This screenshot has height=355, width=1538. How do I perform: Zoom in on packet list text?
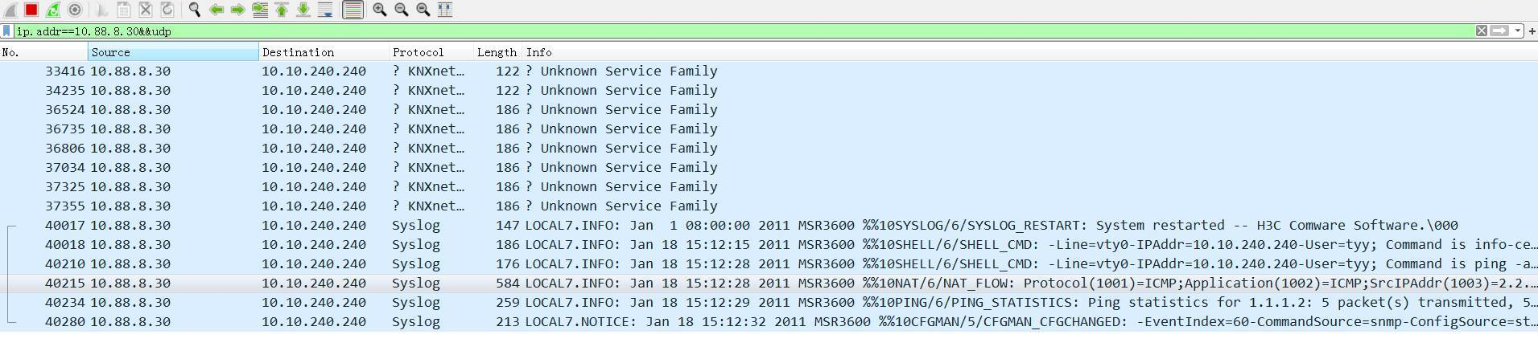[380, 10]
